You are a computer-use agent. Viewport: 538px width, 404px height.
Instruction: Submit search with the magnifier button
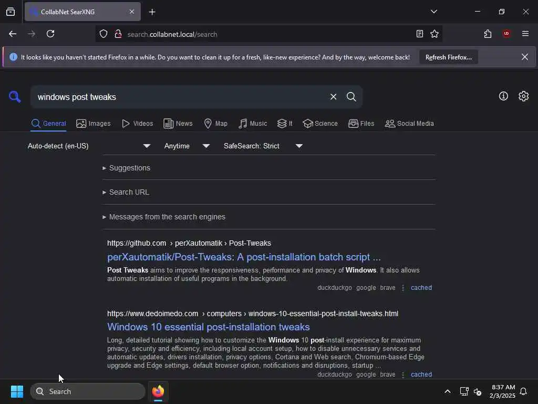click(351, 97)
